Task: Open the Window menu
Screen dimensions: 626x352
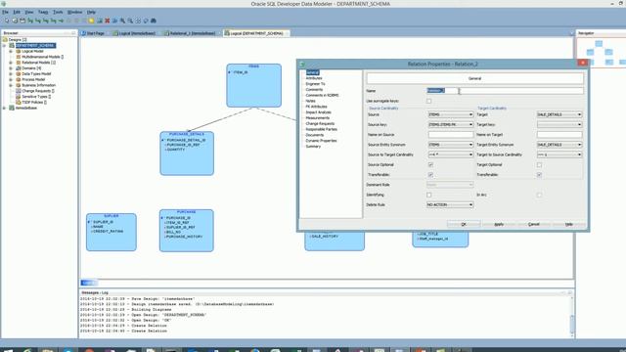Action: tap(74, 12)
